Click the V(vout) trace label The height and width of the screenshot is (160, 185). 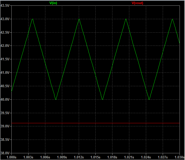[137, 3]
